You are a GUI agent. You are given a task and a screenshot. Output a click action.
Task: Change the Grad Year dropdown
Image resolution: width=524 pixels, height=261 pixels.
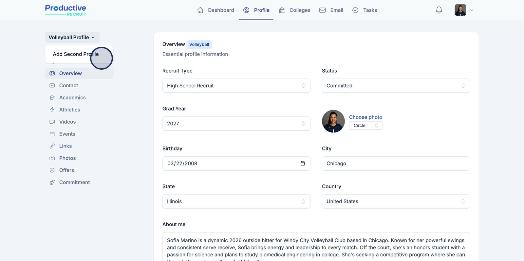click(x=236, y=124)
